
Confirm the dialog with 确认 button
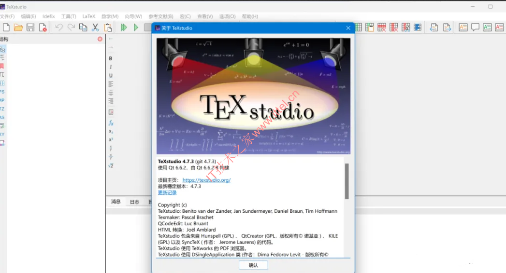tap(253, 265)
